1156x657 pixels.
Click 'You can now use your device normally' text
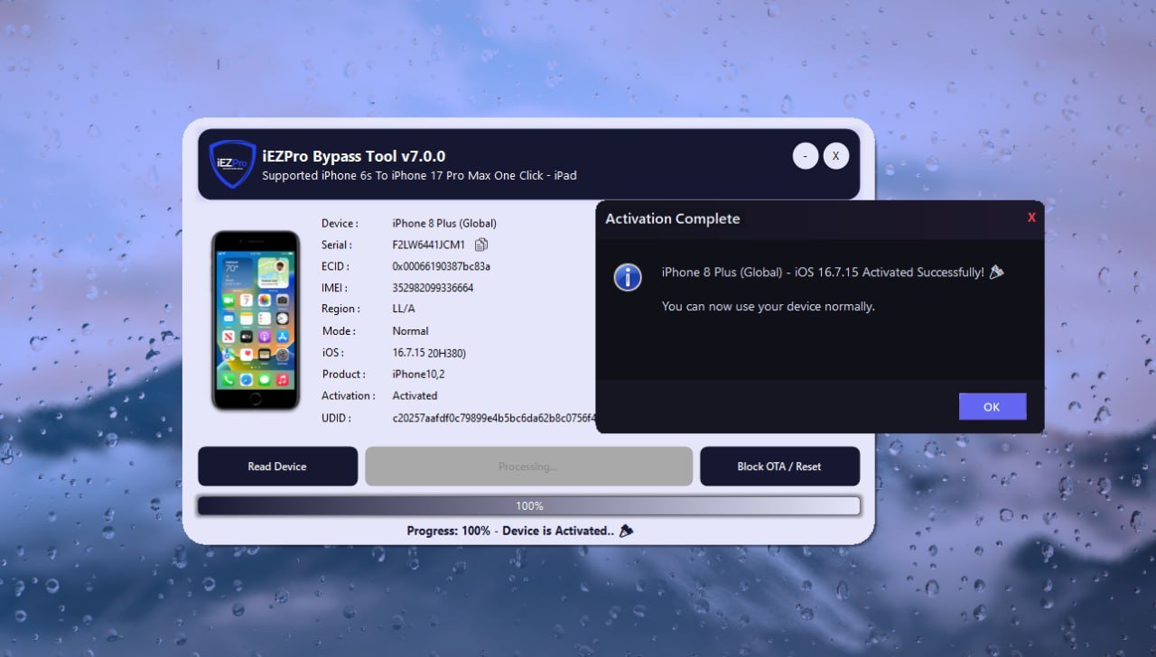coord(769,306)
